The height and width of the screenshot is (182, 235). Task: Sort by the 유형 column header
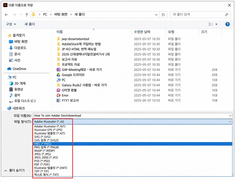[171, 32]
